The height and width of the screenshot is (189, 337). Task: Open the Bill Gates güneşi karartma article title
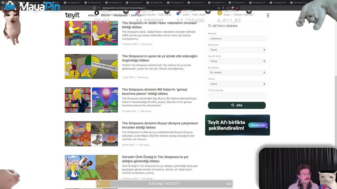coord(155,92)
